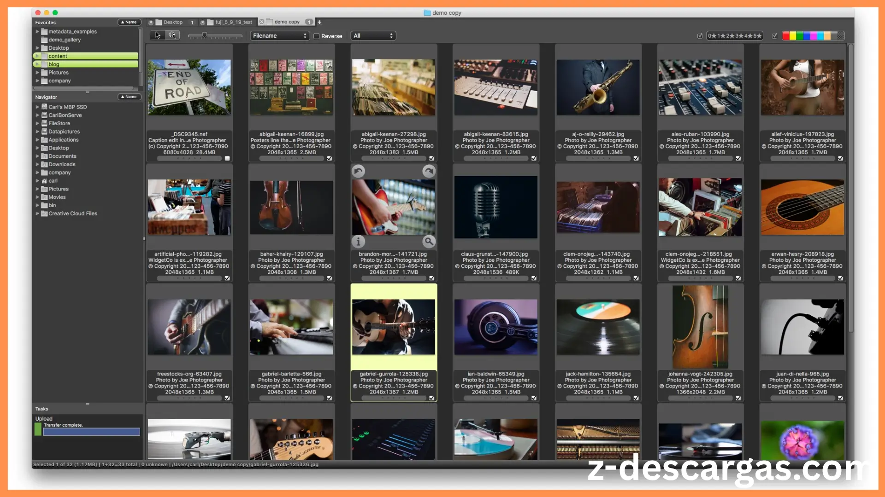Click the Documents folder icon in Navigator
The height and width of the screenshot is (497, 885).
pyautogui.click(x=44, y=156)
